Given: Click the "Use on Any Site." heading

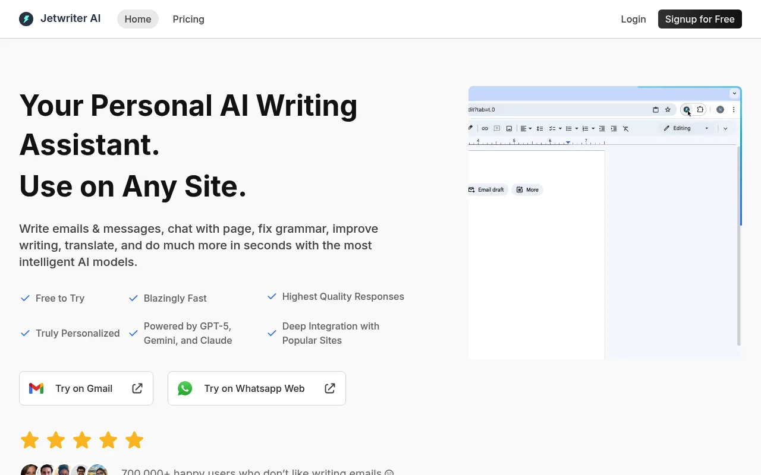Looking at the screenshot, I should 133,186.
